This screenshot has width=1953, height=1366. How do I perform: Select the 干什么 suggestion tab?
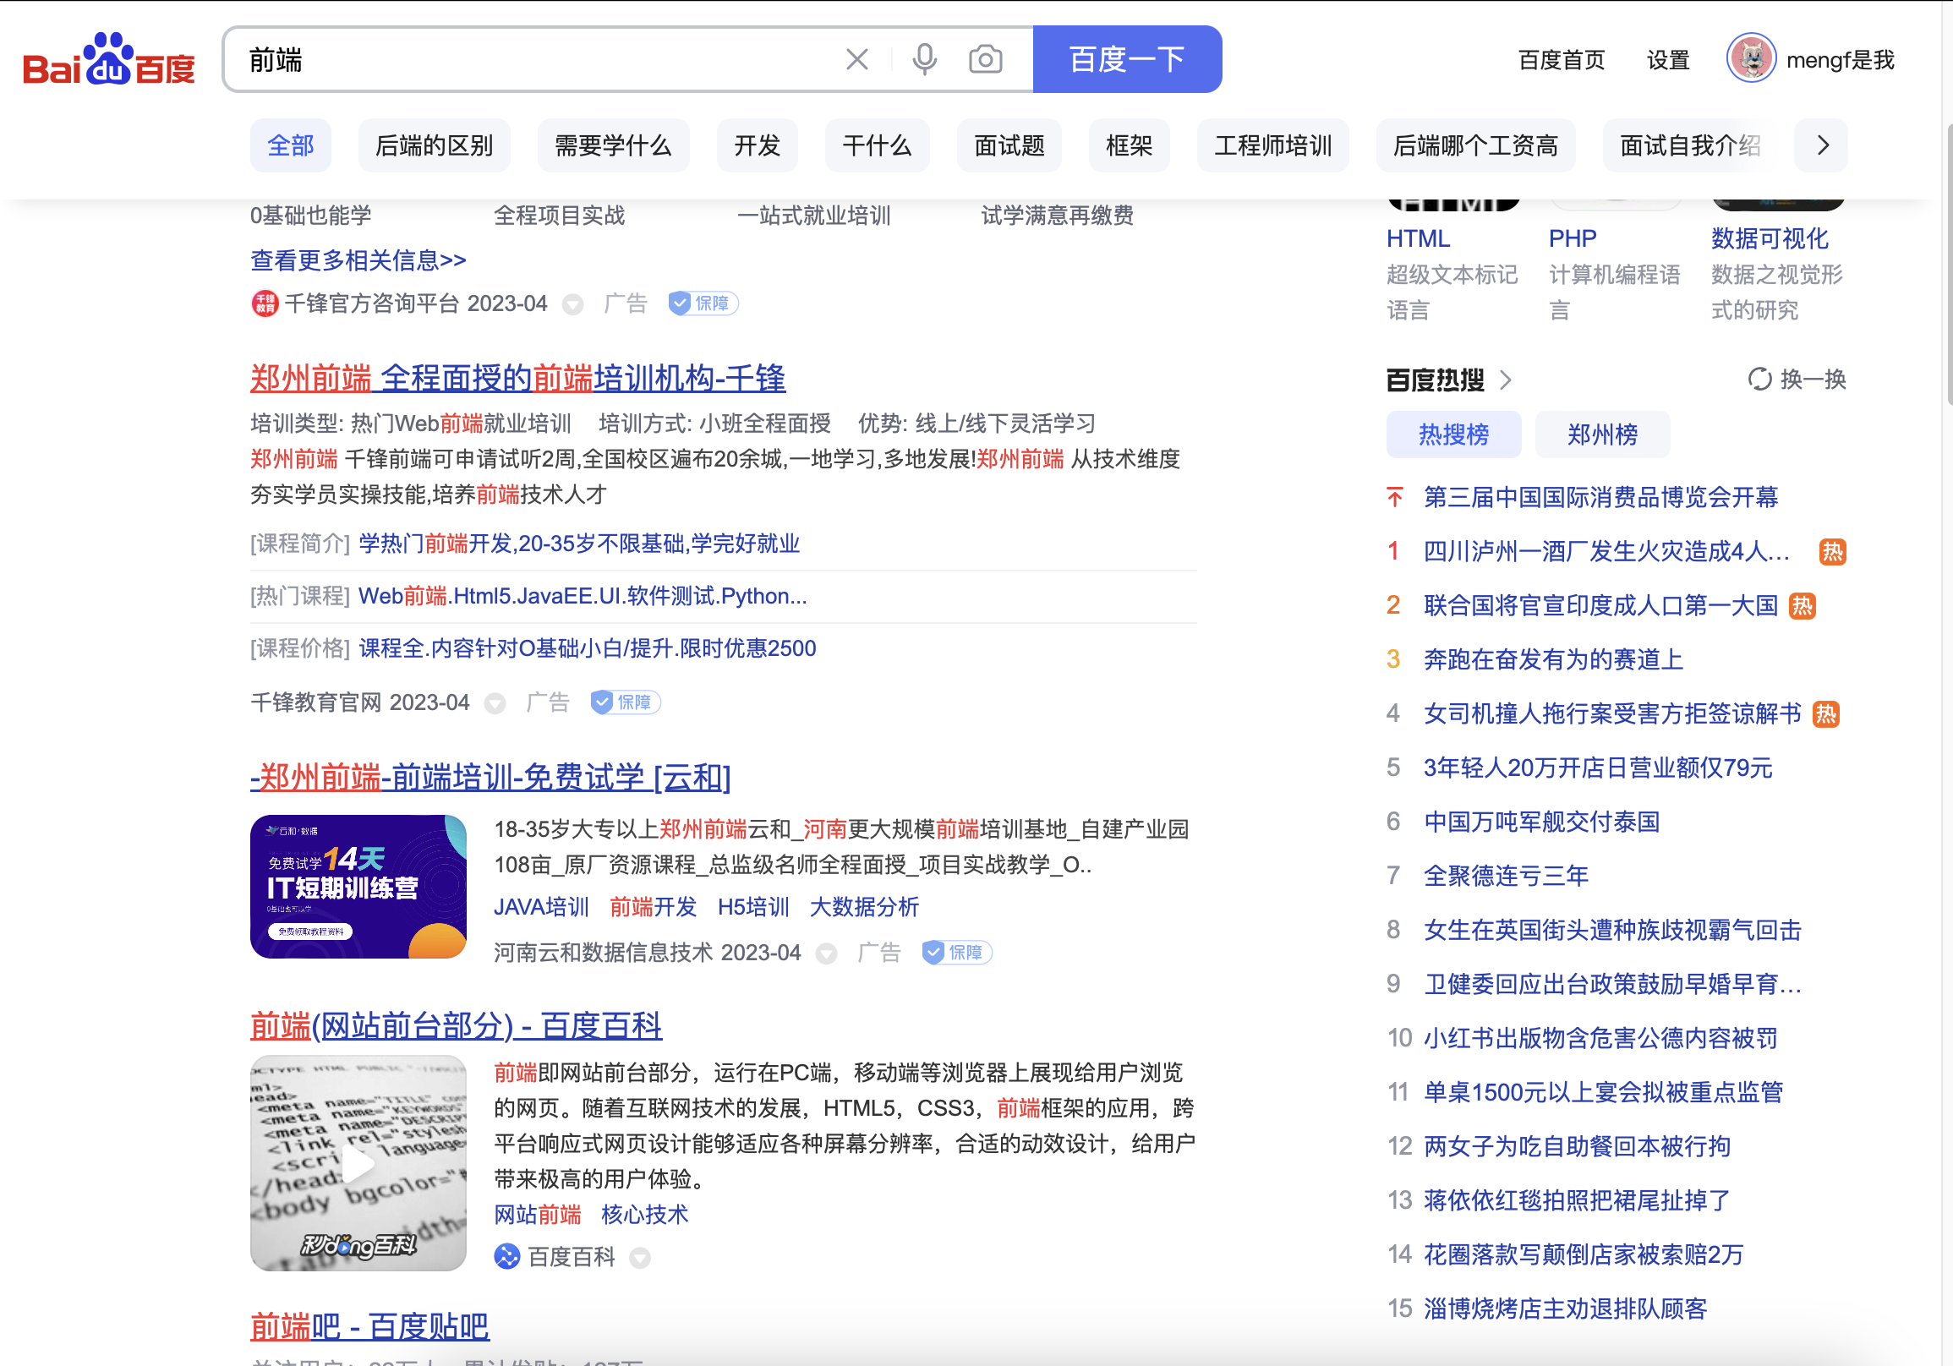[877, 145]
